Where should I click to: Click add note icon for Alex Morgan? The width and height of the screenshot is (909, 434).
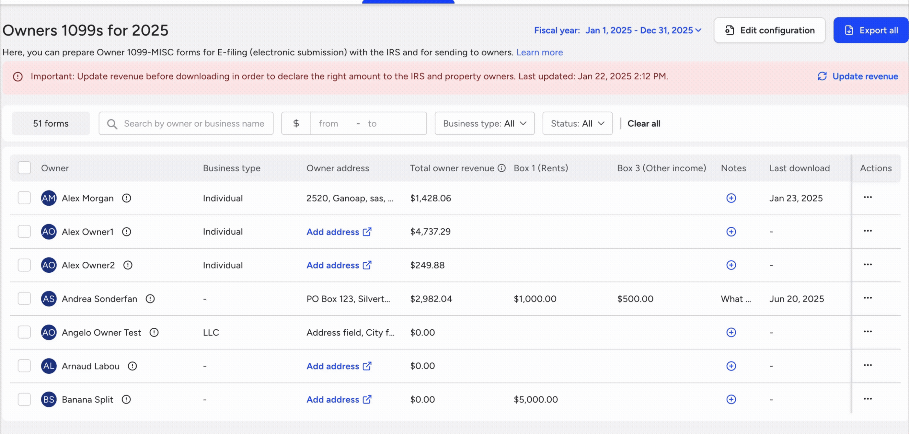click(x=731, y=198)
